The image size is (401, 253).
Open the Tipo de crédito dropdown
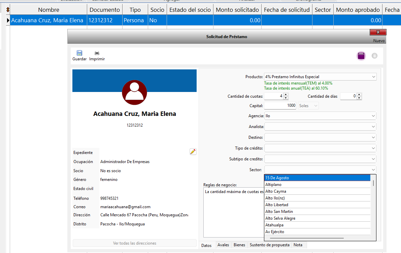[x=373, y=148]
